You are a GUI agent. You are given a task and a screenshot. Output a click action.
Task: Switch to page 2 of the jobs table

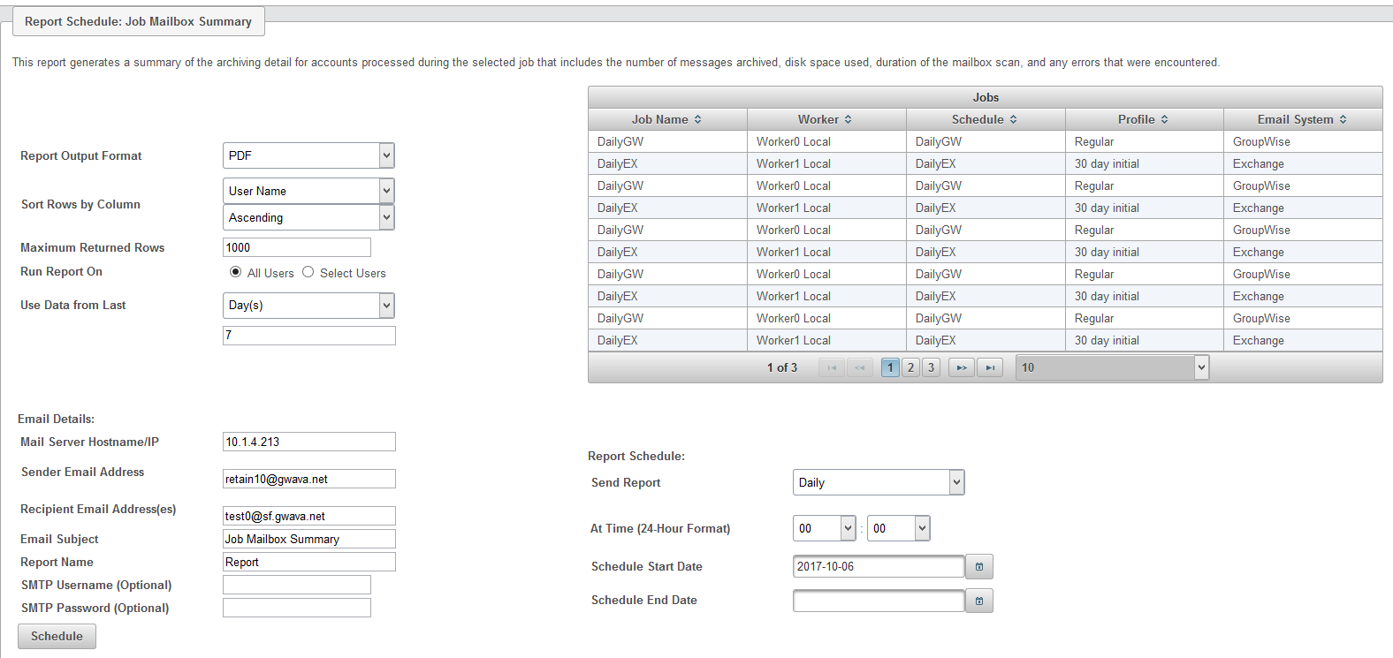[x=910, y=367]
